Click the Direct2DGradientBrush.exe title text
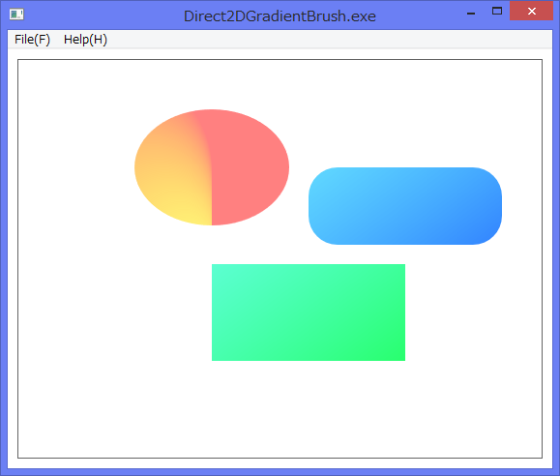 tap(280, 16)
